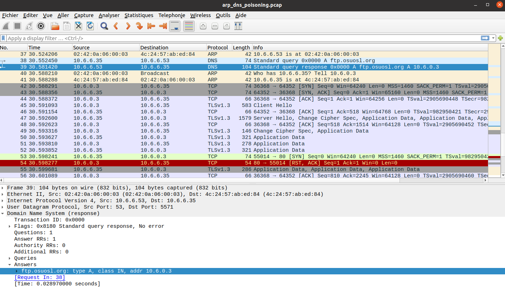Follow the Request In: 38 link
Screen dimensions: 505x290
(x=40, y=278)
